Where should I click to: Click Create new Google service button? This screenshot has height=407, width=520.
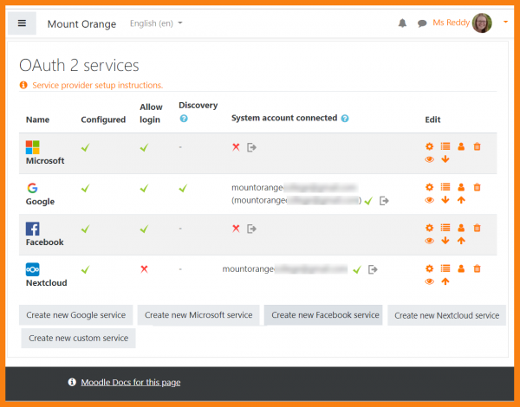(76, 315)
